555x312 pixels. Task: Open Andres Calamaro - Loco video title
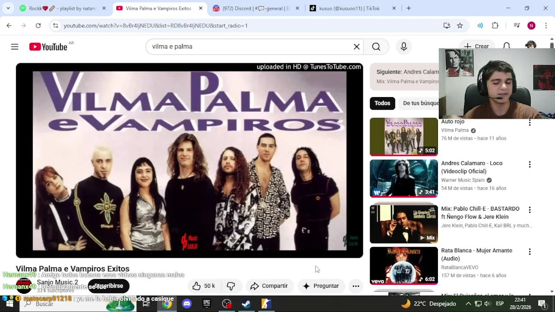tap(472, 167)
